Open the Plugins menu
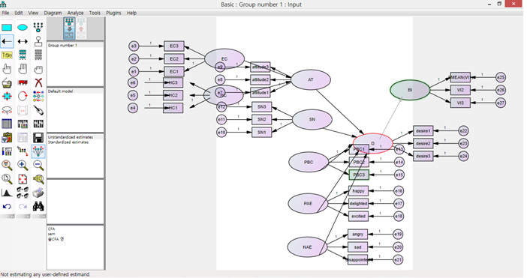Image resolution: width=527 pixels, height=278 pixels. pyautogui.click(x=113, y=13)
